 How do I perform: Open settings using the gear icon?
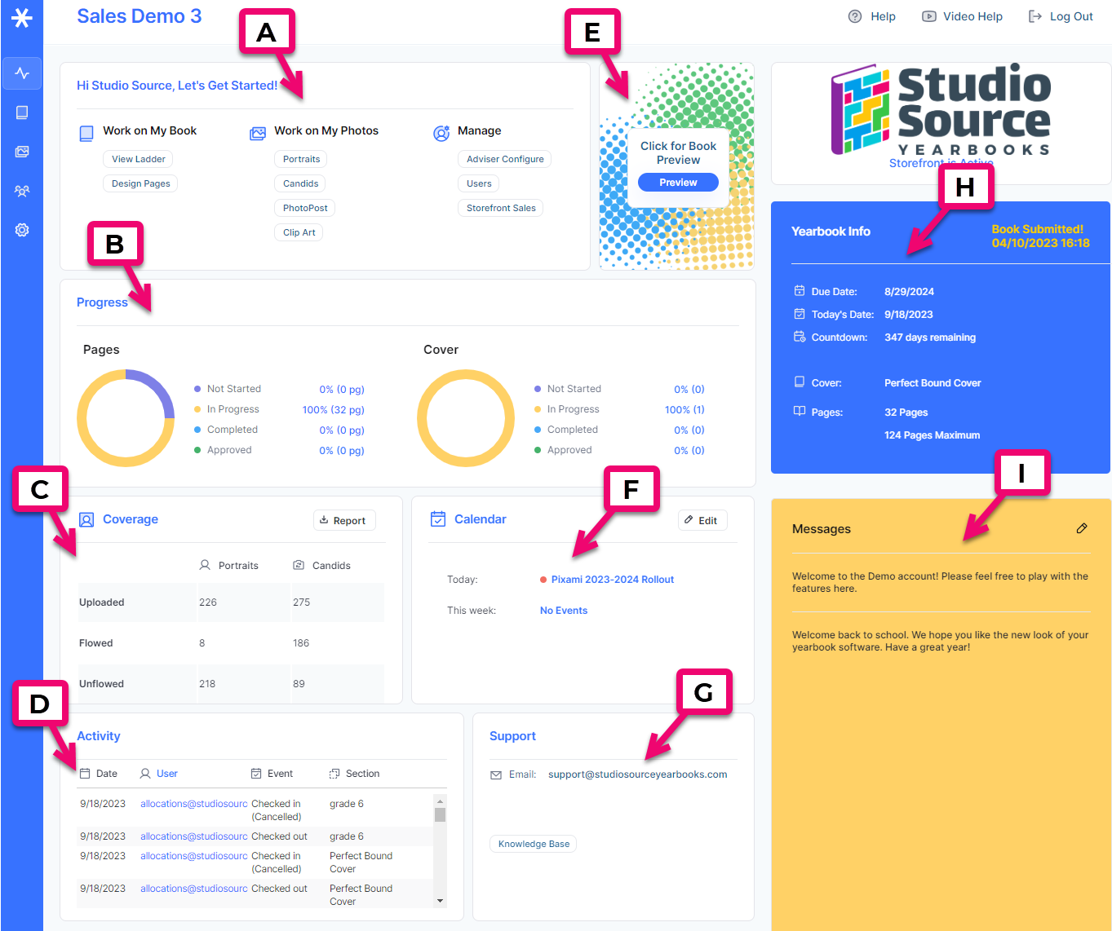pyautogui.click(x=22, y=230)
